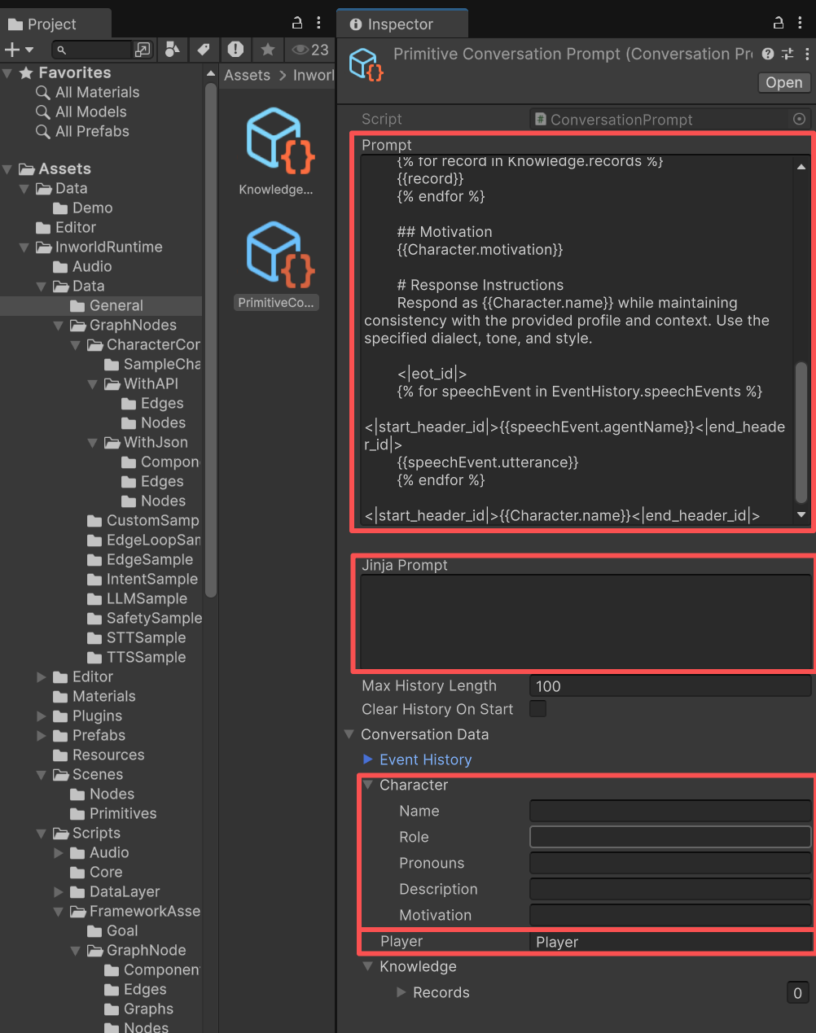
Task: Click the Max History Length field
Action: [670, 686]
